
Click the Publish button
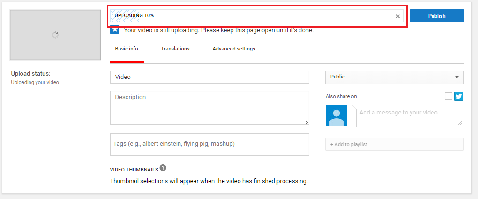[437, 16]
